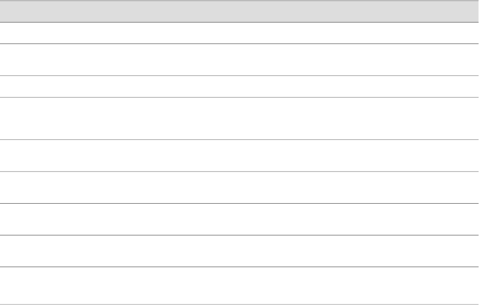Screen dimensions: 479x305
Task: Click the bottom border of the table
Action: pyautogui.click(x=239, y=304)
